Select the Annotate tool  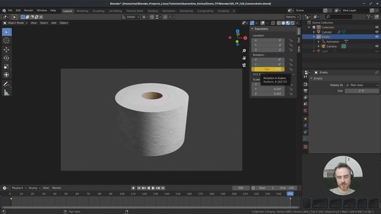click(x=7, y=84)
